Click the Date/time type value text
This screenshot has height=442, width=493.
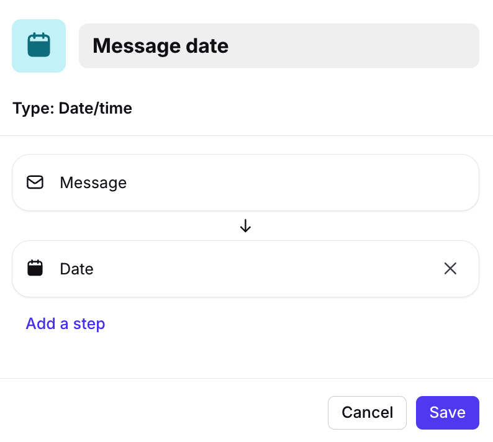[95, 109]
